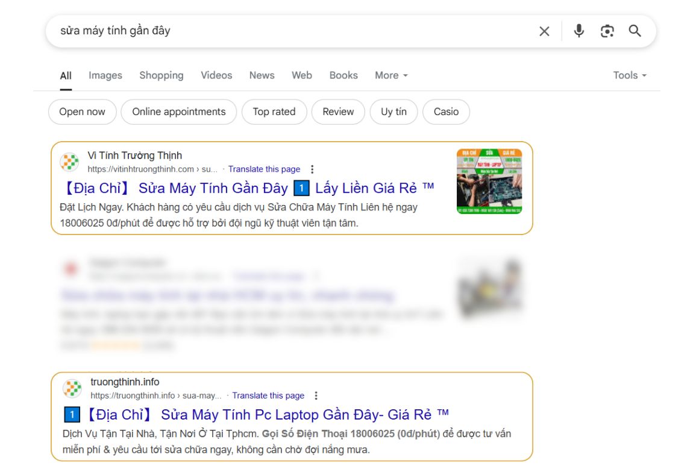Viewport: 696px width, 475px height.
Task: Open three-dot menu for Vi Tính Trường Thịnh result
Action: coord(312,169)
